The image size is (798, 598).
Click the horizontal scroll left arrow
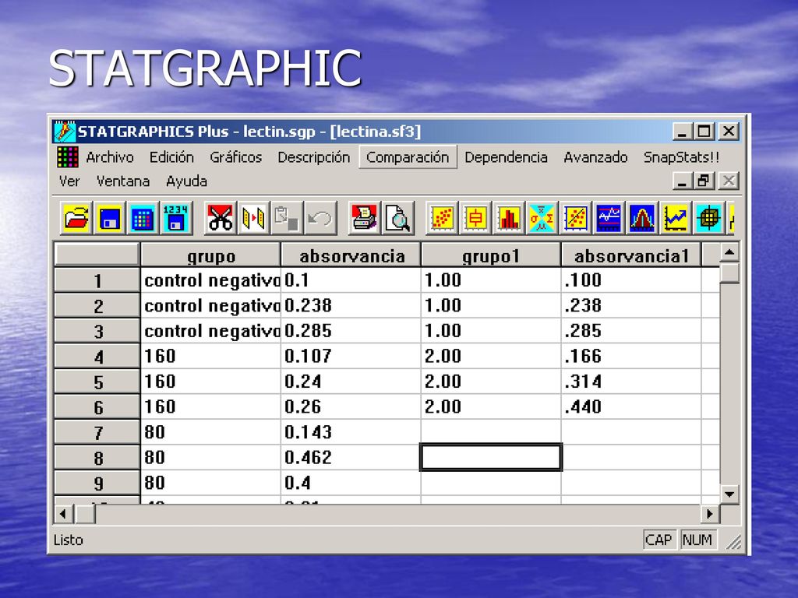pos(64,514)
